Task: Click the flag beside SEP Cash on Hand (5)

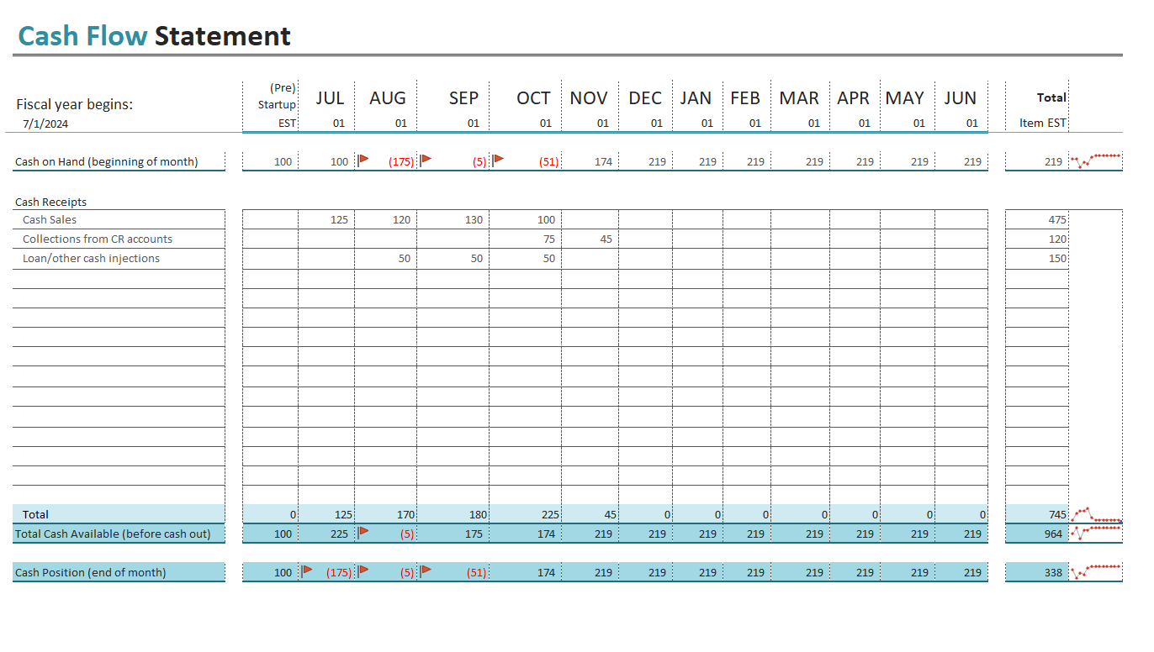Action: point(426,159)
